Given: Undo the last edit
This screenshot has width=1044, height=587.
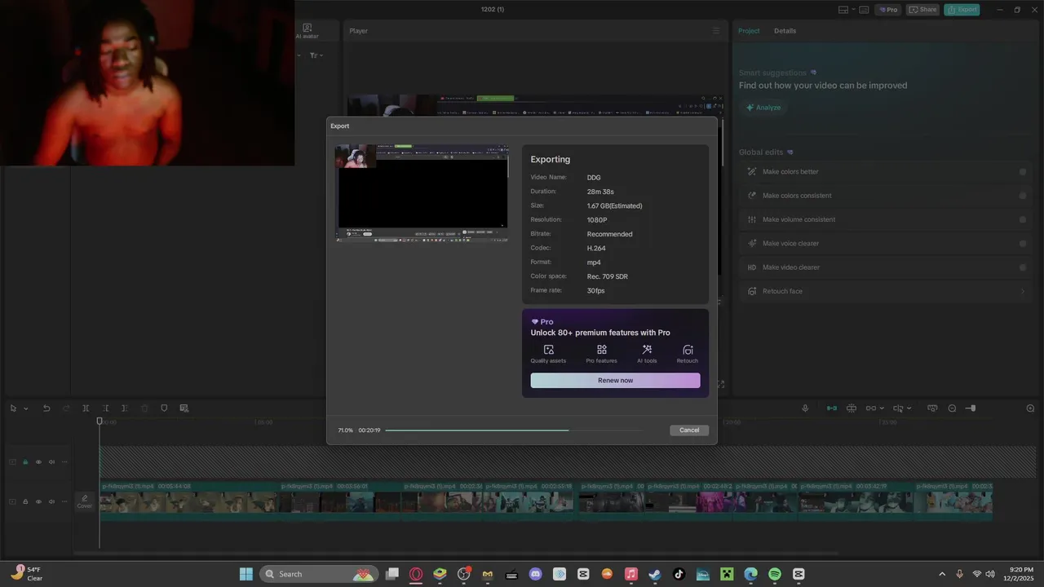Looking at the screenshot, I should point(46,408).
